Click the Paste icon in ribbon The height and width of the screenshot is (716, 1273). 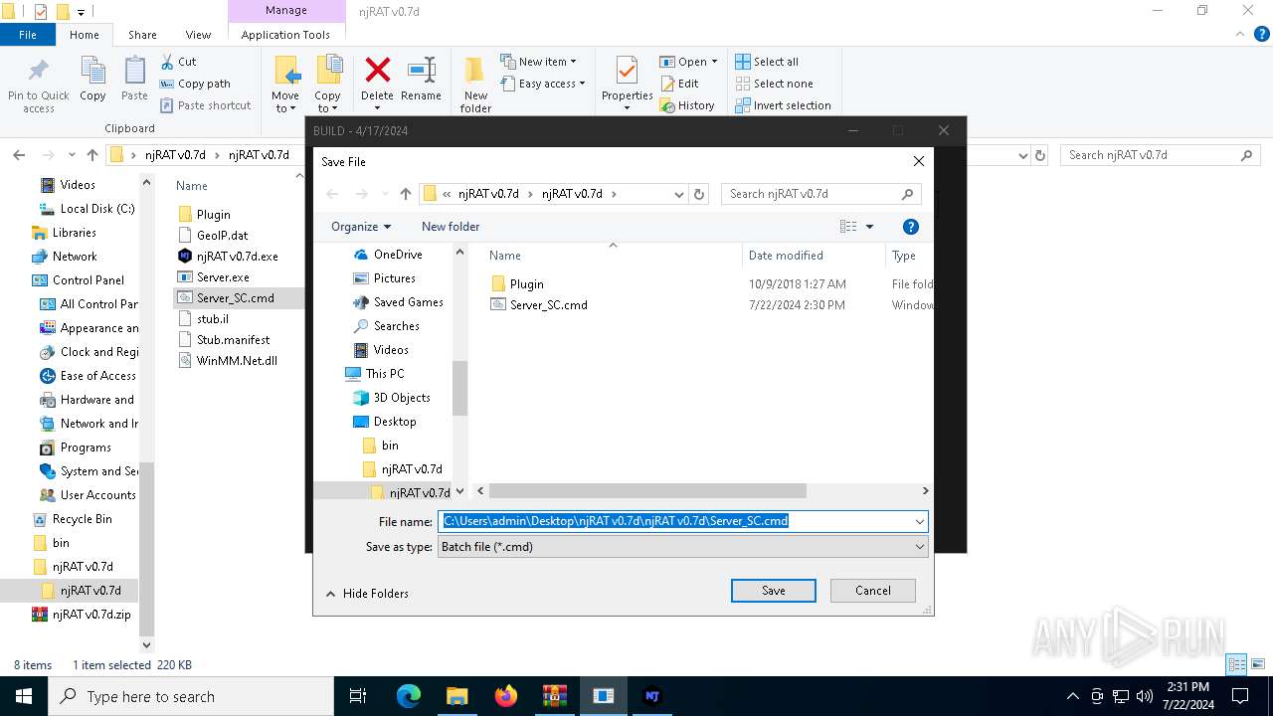tap(134, 72)
